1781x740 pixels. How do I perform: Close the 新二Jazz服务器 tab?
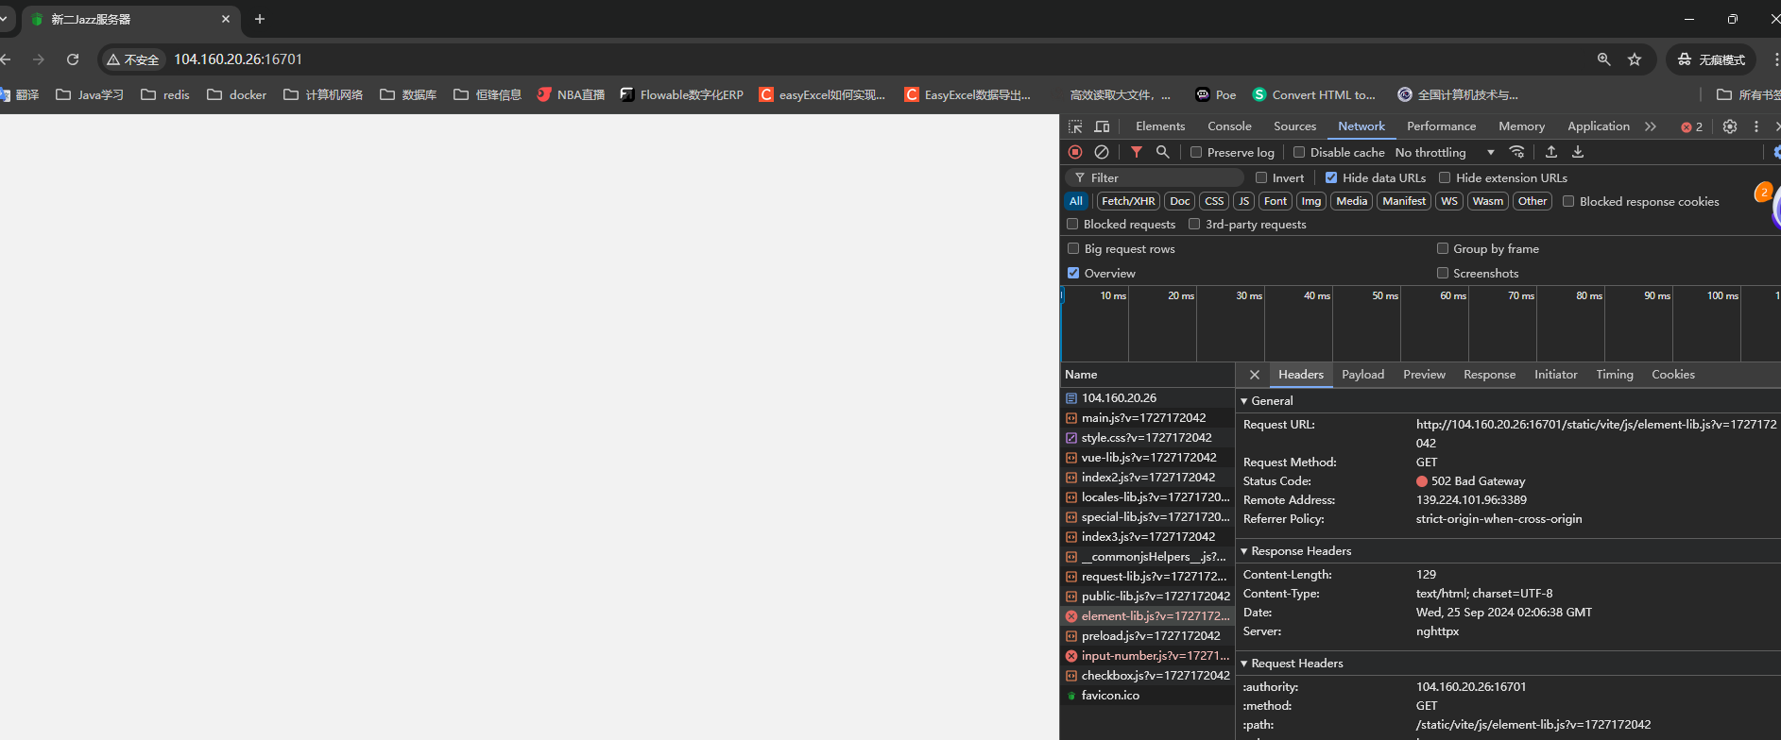[x=226, y=19]
